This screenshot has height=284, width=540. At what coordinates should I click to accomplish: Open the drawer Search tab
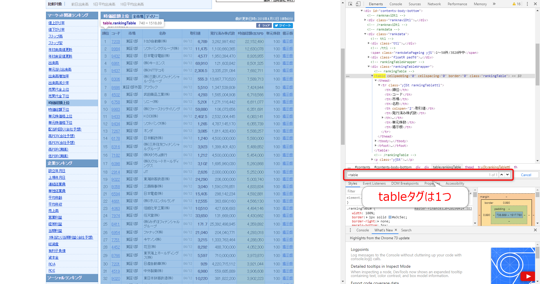(x=406, y=230)
